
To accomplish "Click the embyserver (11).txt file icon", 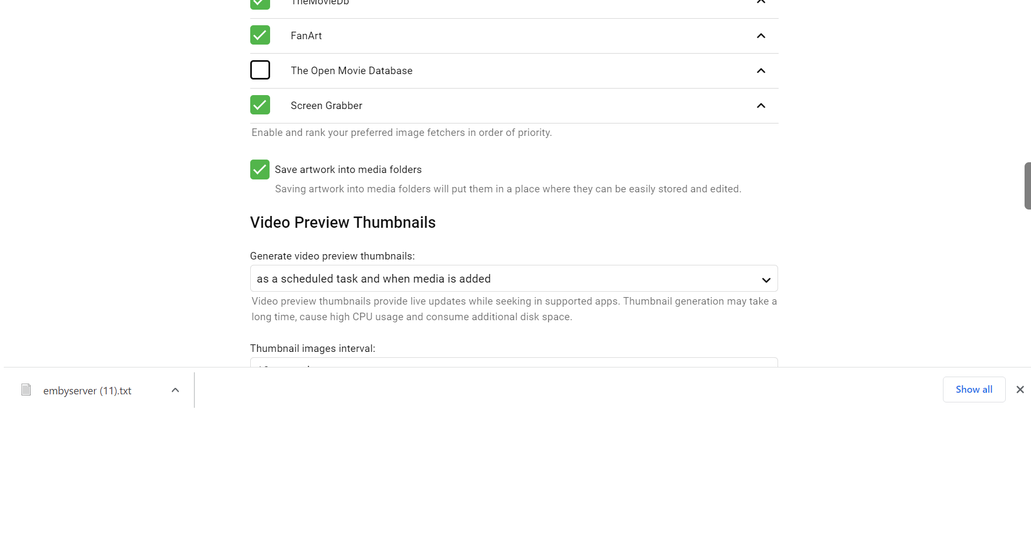I will (x=26, y=390).
